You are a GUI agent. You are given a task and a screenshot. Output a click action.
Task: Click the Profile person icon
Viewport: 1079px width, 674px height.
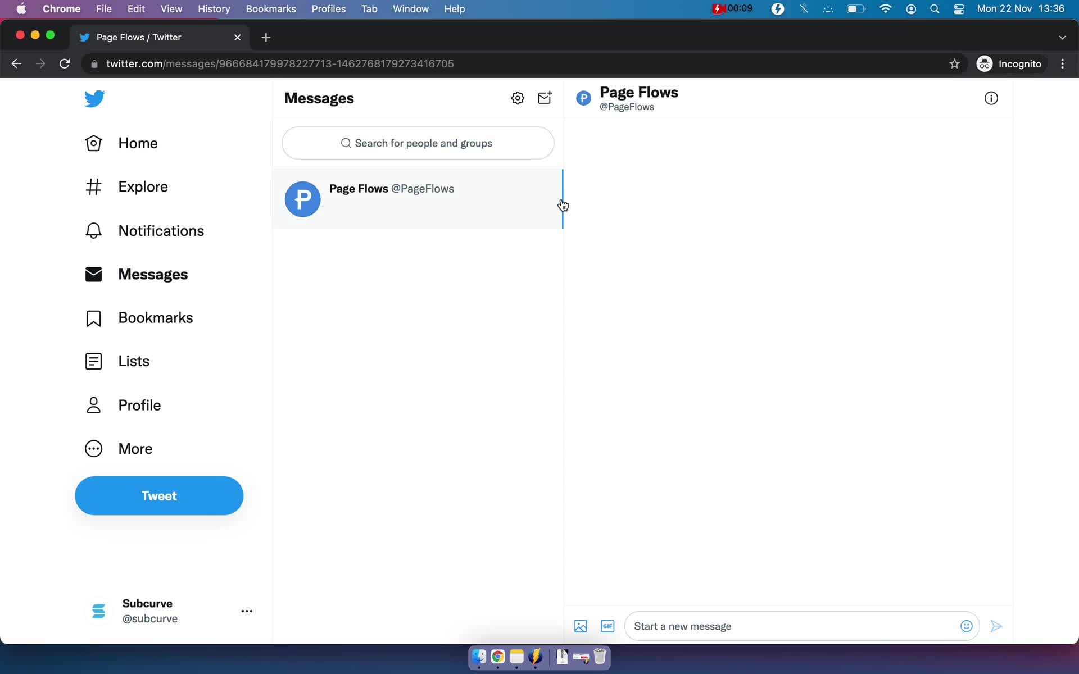[x=93, y=405]
